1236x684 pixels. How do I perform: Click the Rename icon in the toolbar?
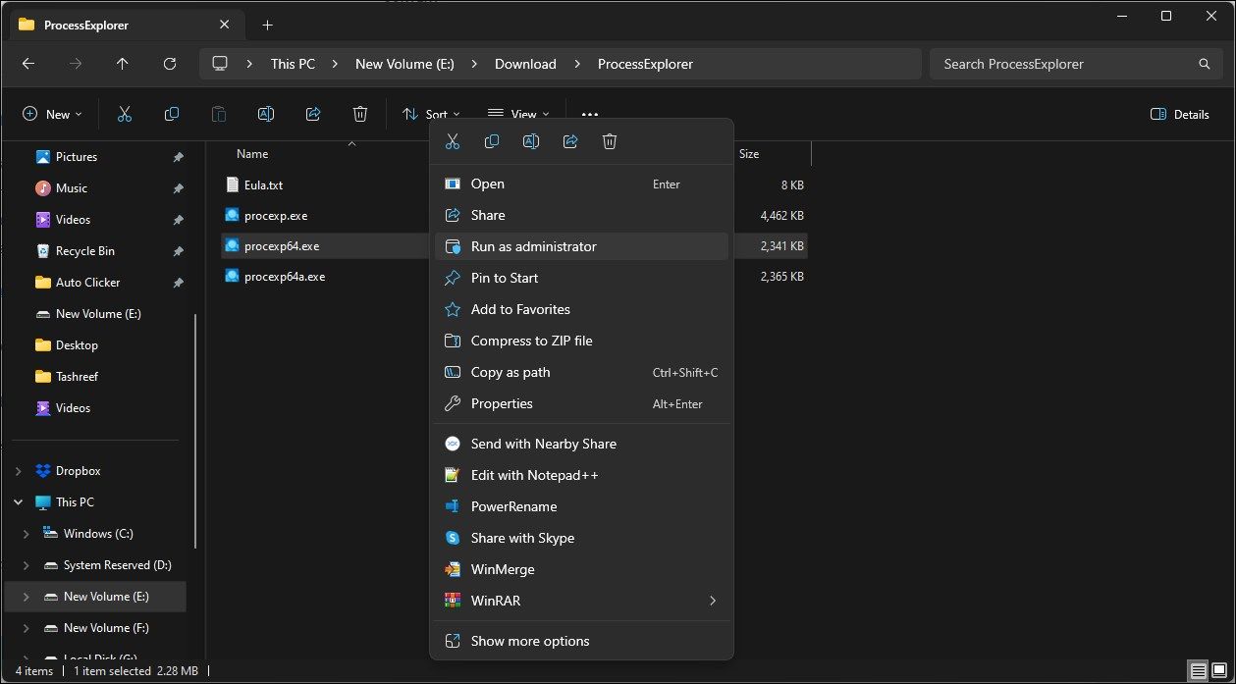(x=265, y=114)
